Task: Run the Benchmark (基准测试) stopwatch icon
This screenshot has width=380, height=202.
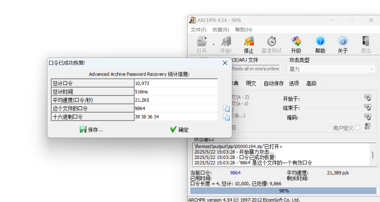Action: coord(271,42)
